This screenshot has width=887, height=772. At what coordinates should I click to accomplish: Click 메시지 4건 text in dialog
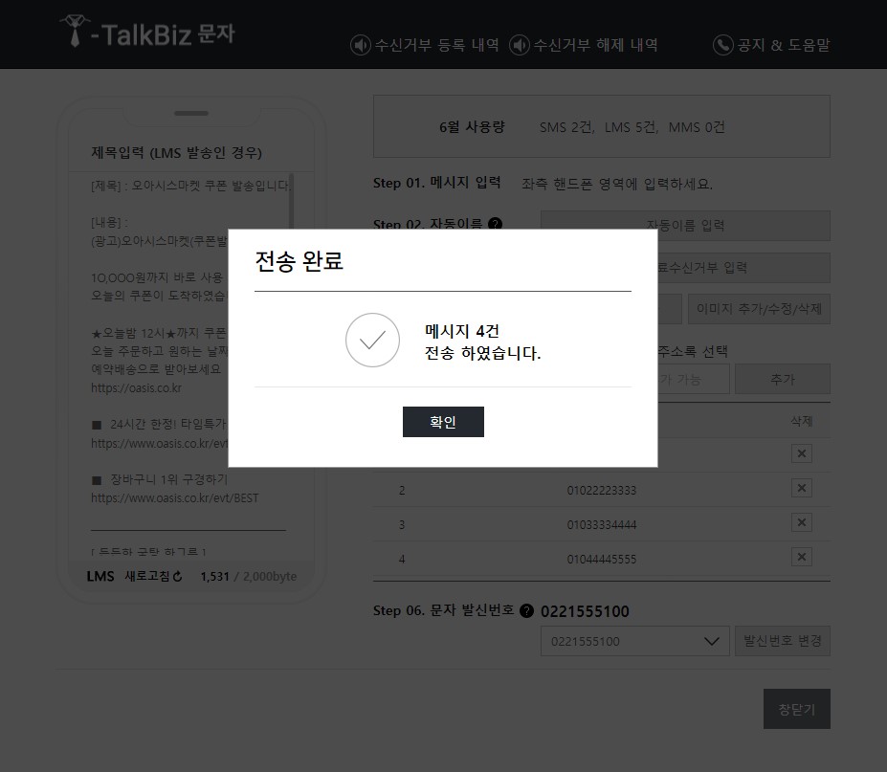tap(462, 331)
